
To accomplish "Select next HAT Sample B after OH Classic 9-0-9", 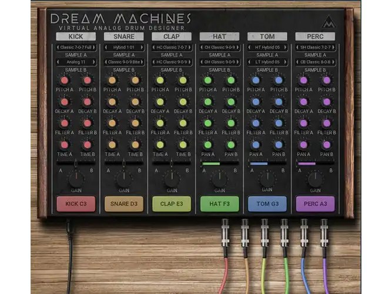I will pos(237,62).
